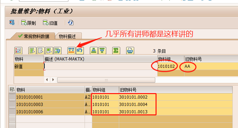Image resolution: width=238 pixels, height=128 pixels.
Task: Click the 旧值 button
Action: tap(50, 23)
